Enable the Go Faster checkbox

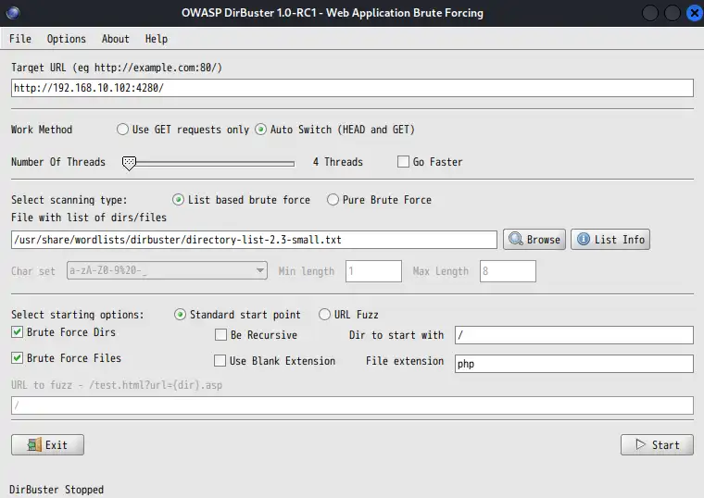coord(403,162)
